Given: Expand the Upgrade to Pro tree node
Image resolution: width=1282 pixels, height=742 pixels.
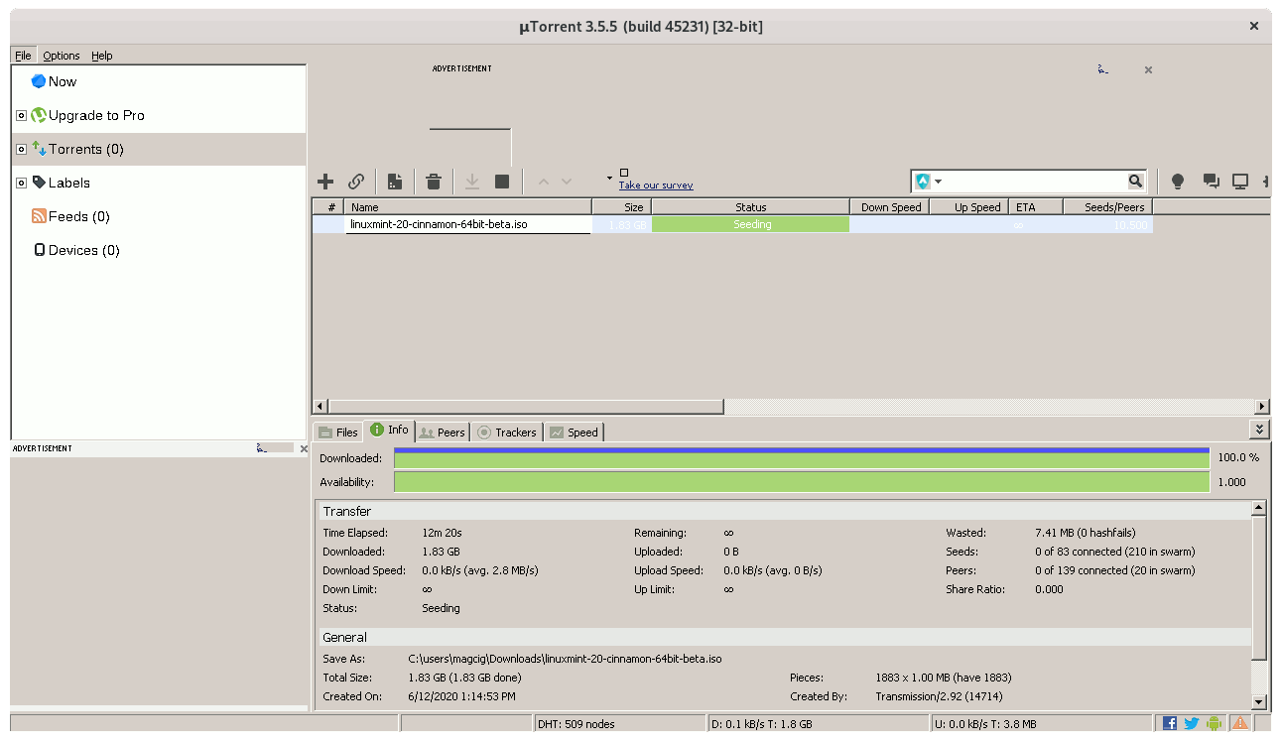Looking at the screenshot, I should click(21, 116).
